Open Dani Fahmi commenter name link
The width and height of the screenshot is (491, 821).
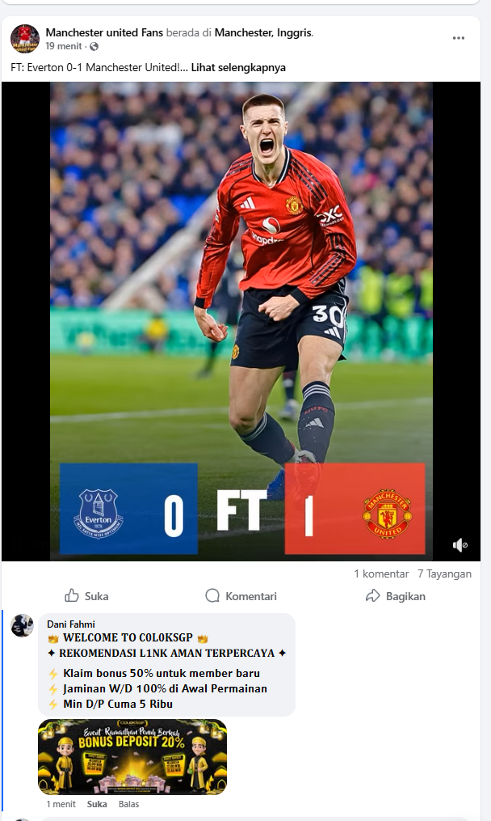(x=71, y=624)
